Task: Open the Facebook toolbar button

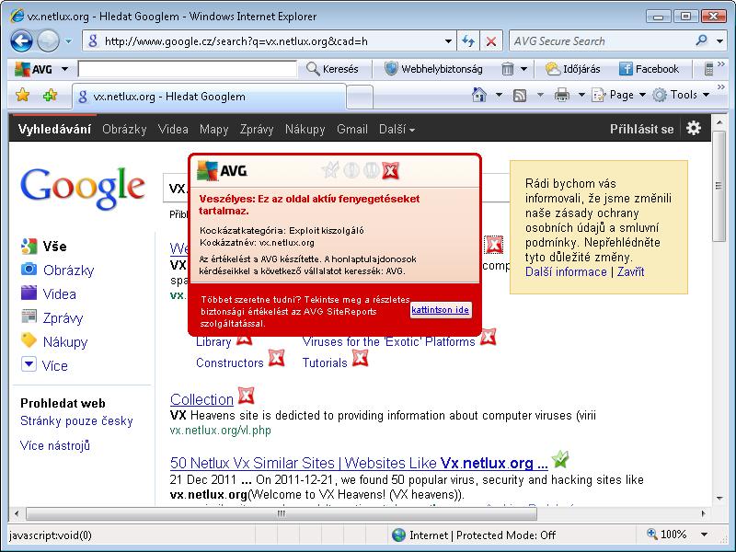Action: pos(650,69)
